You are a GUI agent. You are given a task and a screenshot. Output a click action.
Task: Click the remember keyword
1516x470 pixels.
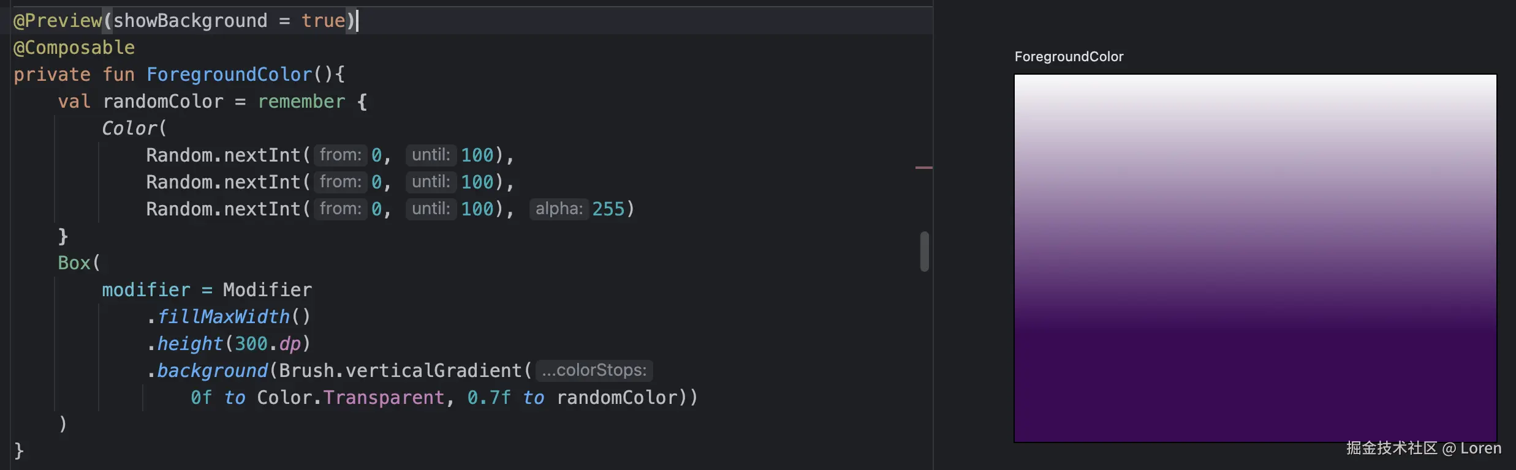pos(301,102)
